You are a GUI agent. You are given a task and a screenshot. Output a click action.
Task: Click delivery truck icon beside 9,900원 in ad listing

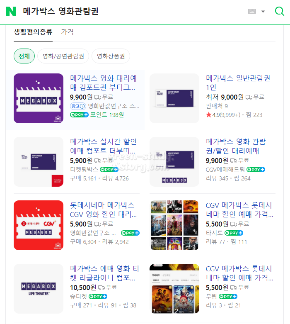click(x=98, y=97)
